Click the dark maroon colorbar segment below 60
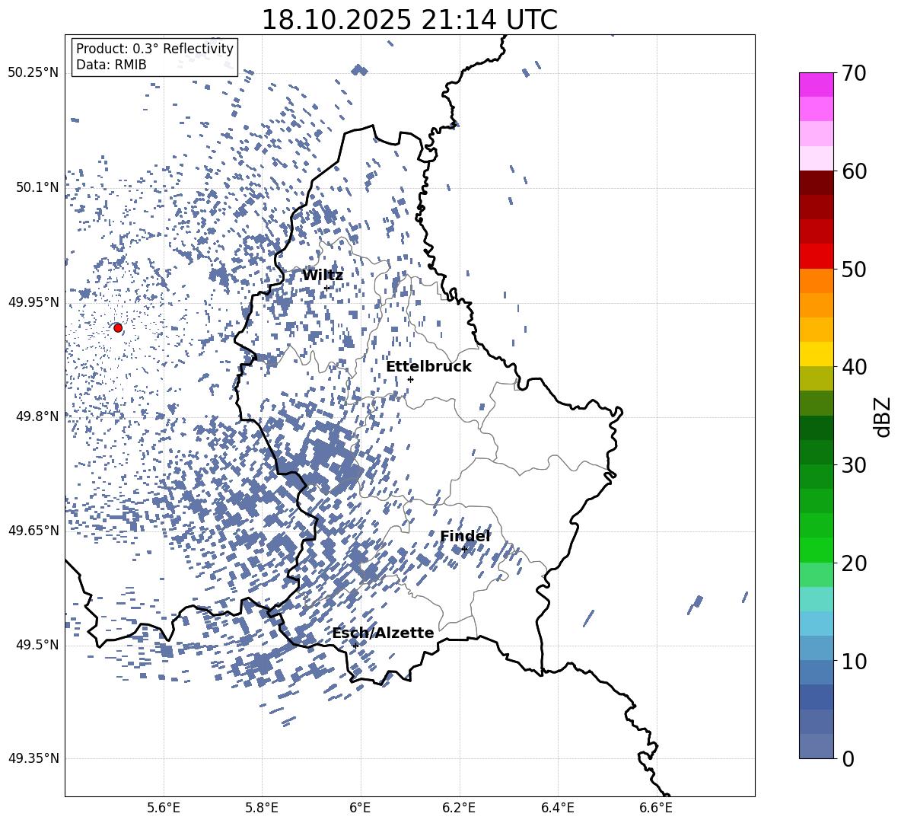 817,183
